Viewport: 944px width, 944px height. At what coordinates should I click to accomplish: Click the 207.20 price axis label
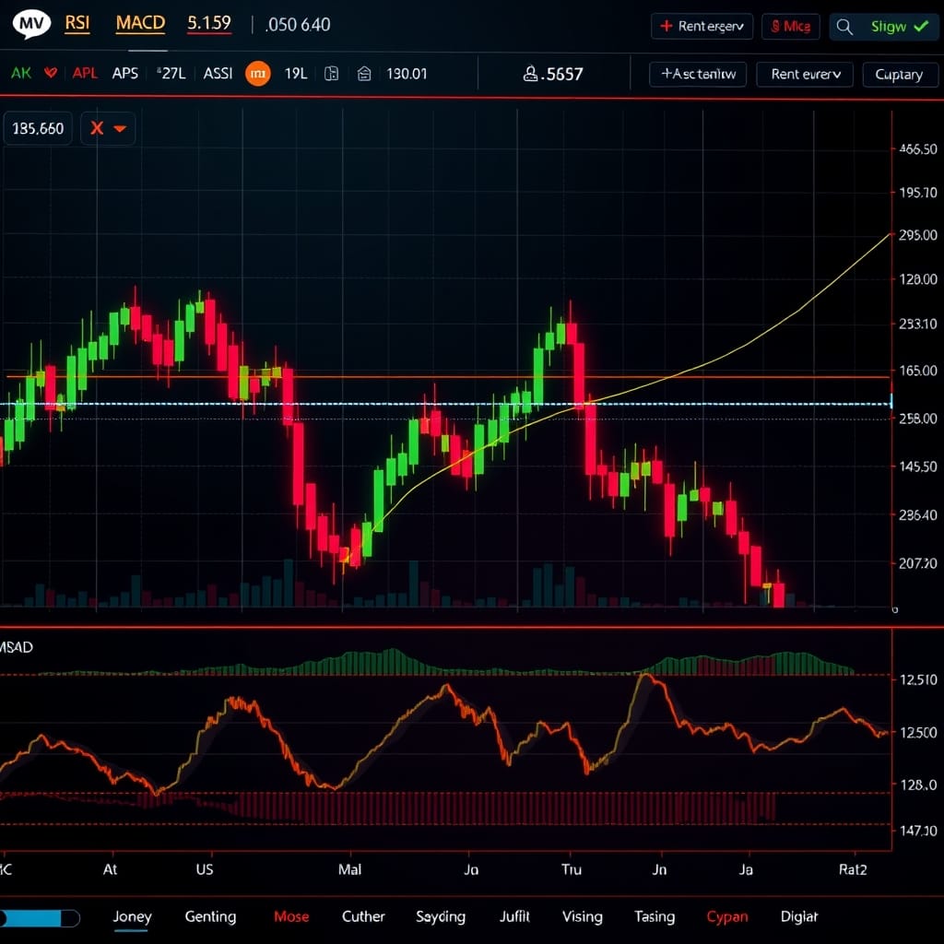(917, 563)
